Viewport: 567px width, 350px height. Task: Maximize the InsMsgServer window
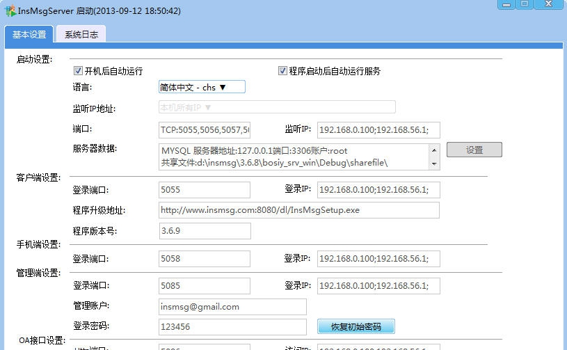click(525, 4)
